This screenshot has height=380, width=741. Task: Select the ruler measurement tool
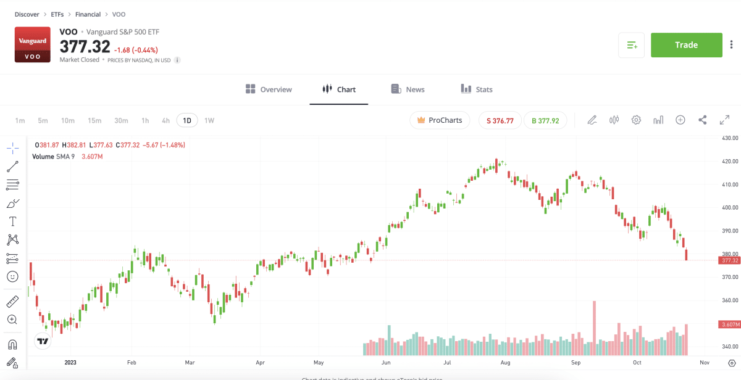[12, 301]
